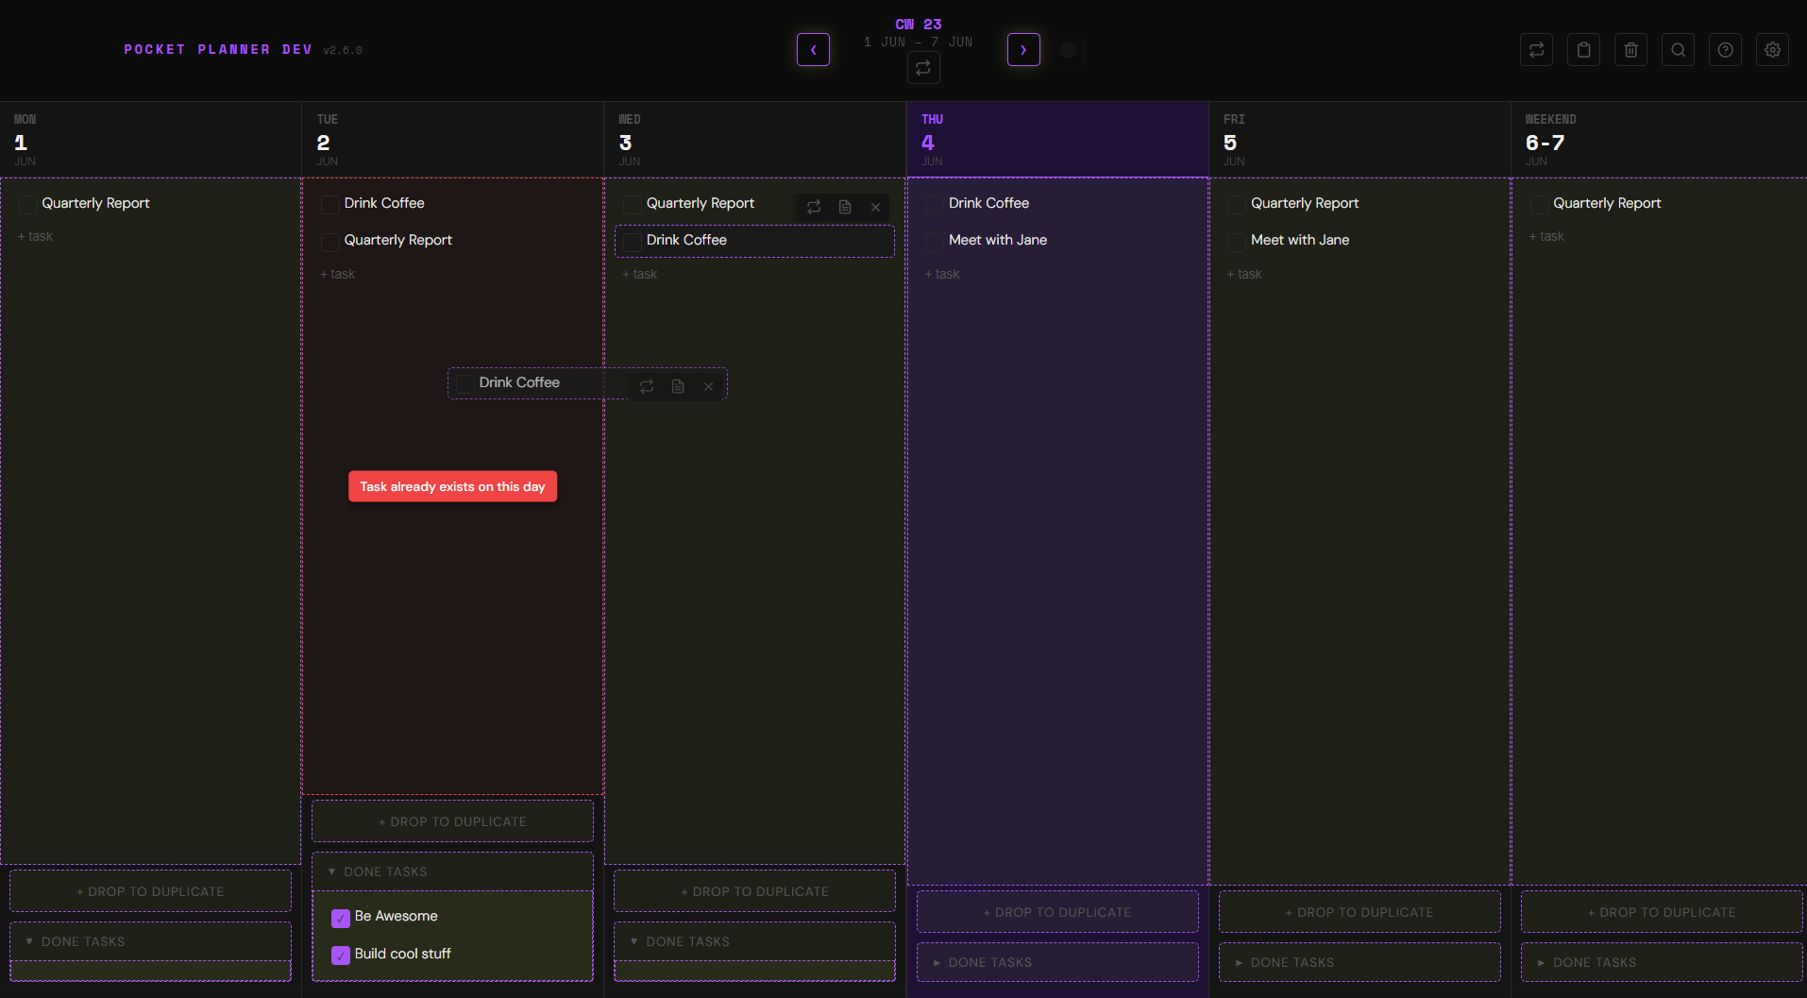Collapse Monday's Done Tasks section

pyautogui.click(x=150, y=941)
